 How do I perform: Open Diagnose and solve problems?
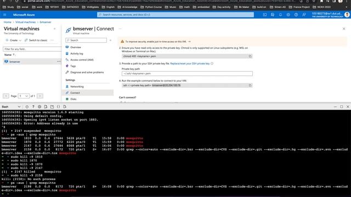point(87,72)
